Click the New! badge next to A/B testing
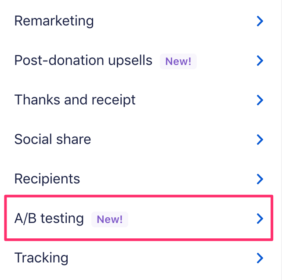This screenshot has height=280, width=282. tap(109, 219)
